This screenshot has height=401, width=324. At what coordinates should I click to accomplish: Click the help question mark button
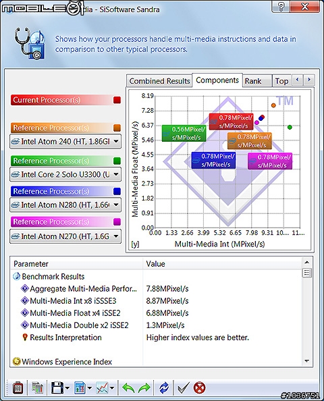281,6
